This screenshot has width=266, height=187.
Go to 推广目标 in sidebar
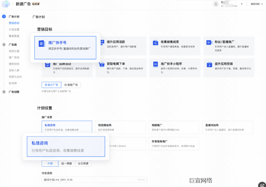coord(14,57)
